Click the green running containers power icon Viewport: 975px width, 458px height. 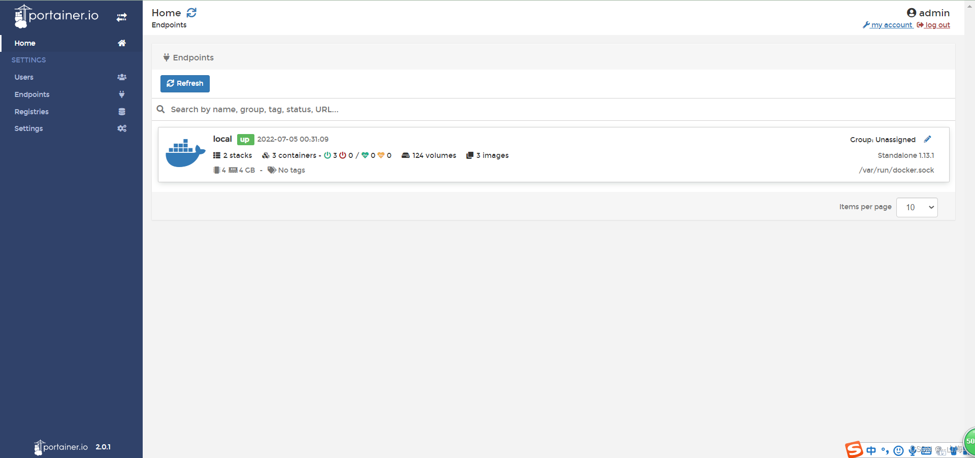pos(328,155)
